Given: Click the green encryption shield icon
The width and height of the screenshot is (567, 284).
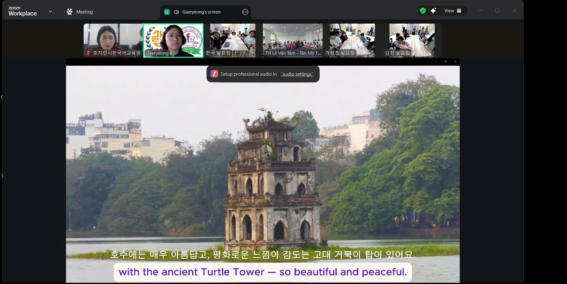Looking at the screenshot, I should (423, 11).
